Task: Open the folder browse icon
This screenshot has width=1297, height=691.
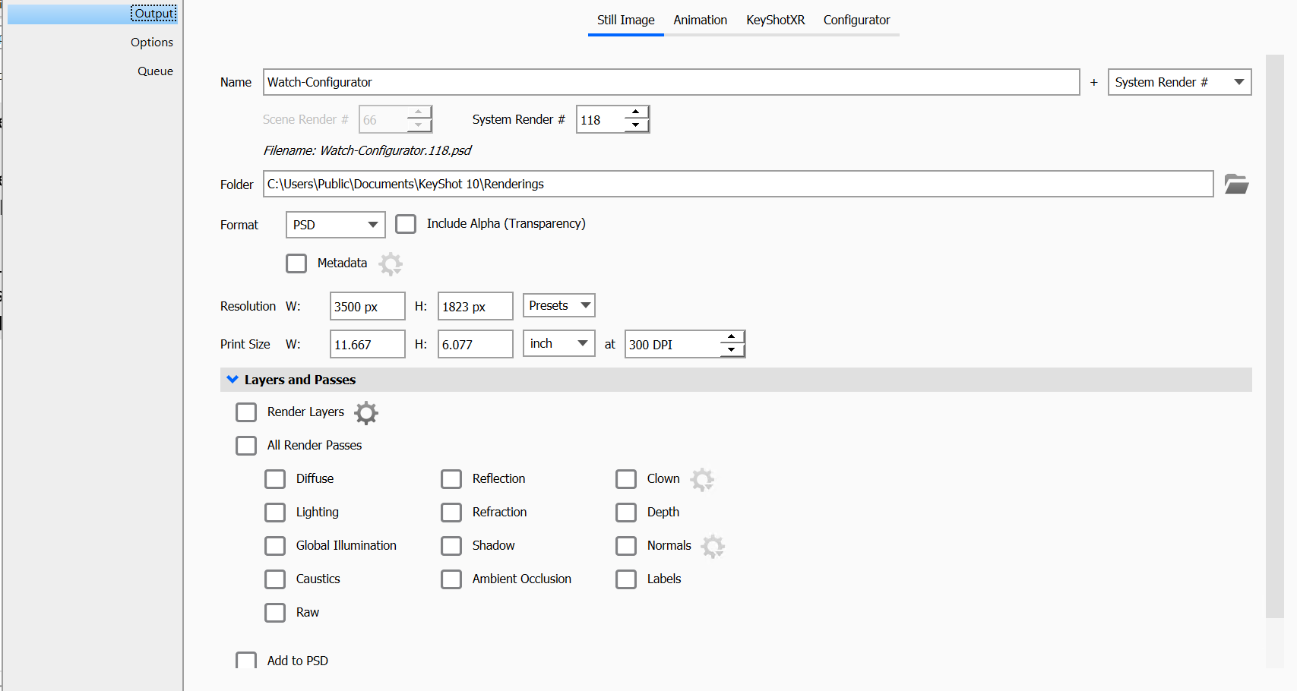Action: pos(1236,184)
